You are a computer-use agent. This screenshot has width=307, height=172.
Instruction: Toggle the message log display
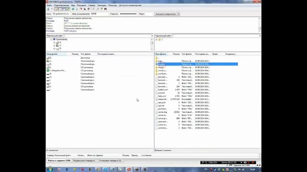tap(57, 9)
